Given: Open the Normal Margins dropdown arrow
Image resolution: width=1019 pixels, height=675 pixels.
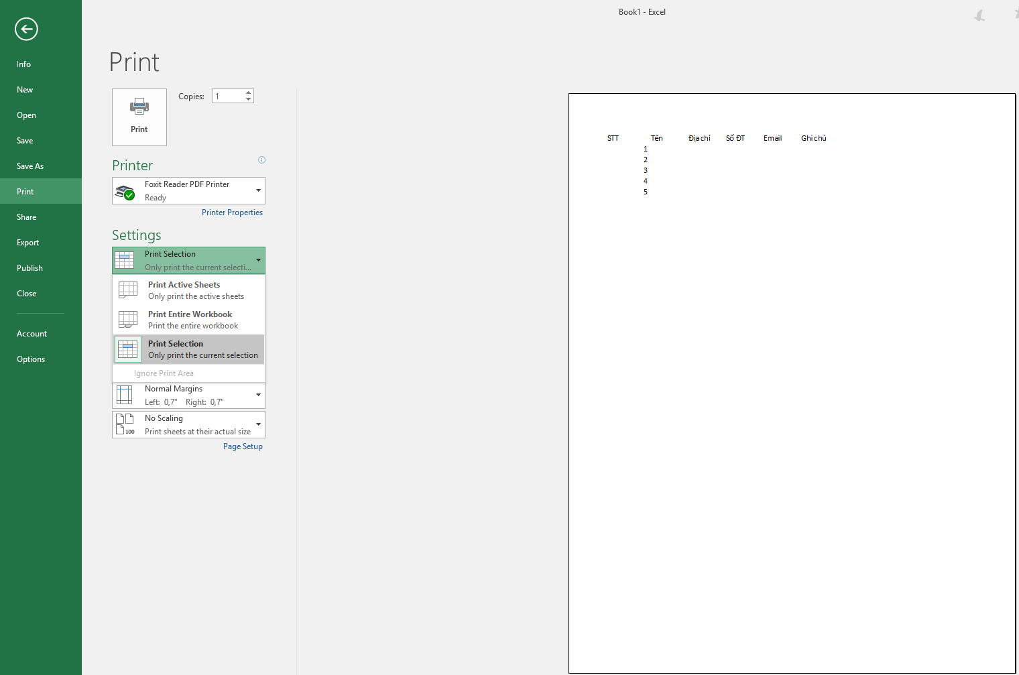Looking at the screenshot, I should (258, 395).
